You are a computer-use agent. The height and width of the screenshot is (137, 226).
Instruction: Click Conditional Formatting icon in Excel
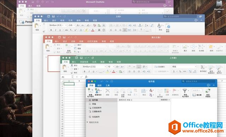pos(202,67)
